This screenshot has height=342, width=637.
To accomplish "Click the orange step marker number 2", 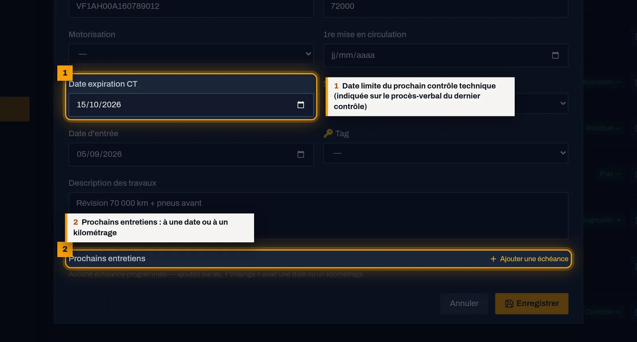I will [65, 249].
